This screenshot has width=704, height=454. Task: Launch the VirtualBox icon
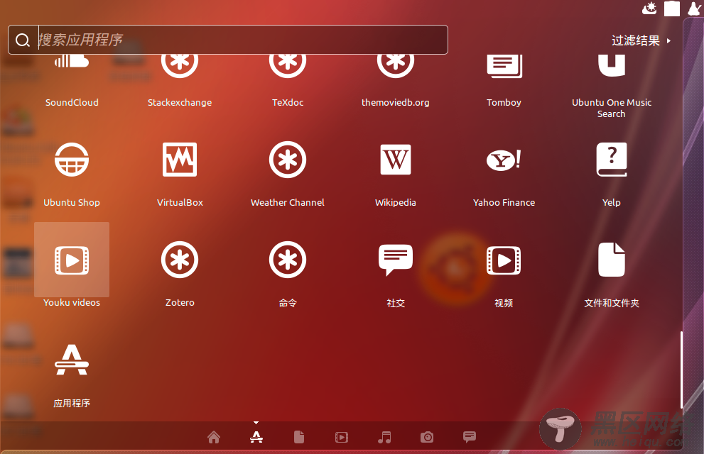click(180, 160)
